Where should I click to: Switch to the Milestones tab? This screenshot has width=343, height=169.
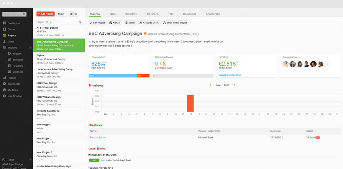tap(131, 14)
